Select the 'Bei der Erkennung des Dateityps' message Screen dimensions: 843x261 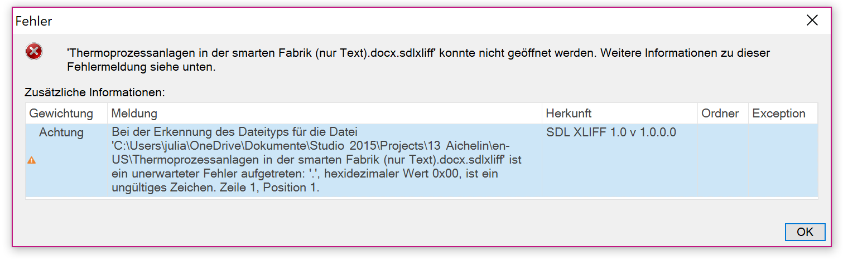[x=316, y=160]
